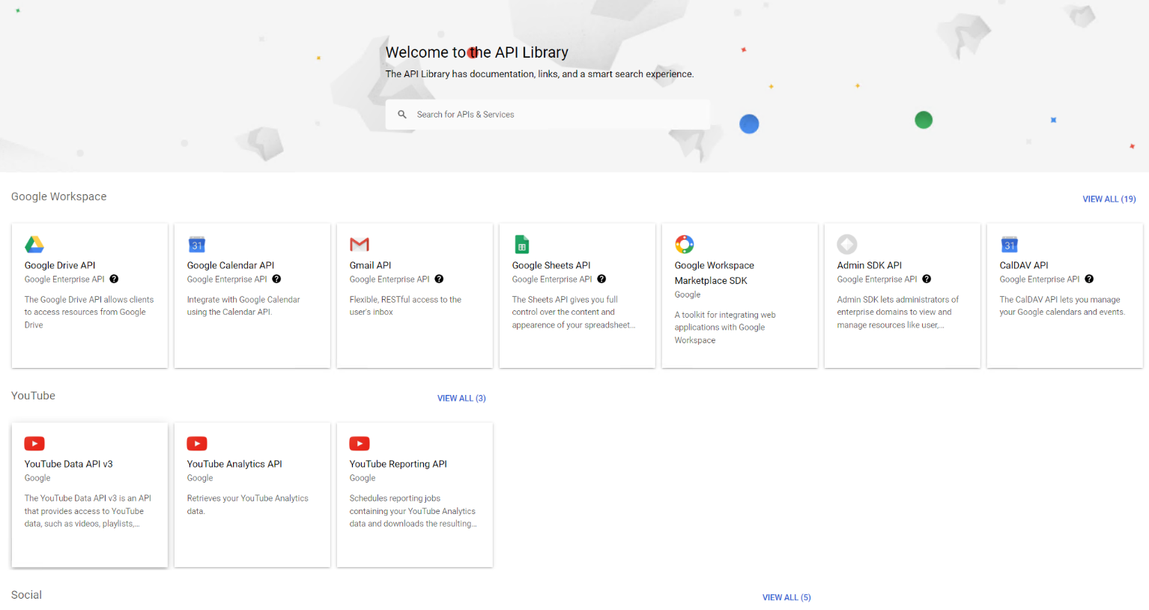Screen dimensions: 1149x610
Task: Click the CalDAV API calendar icon
Action: point(1009,244)
